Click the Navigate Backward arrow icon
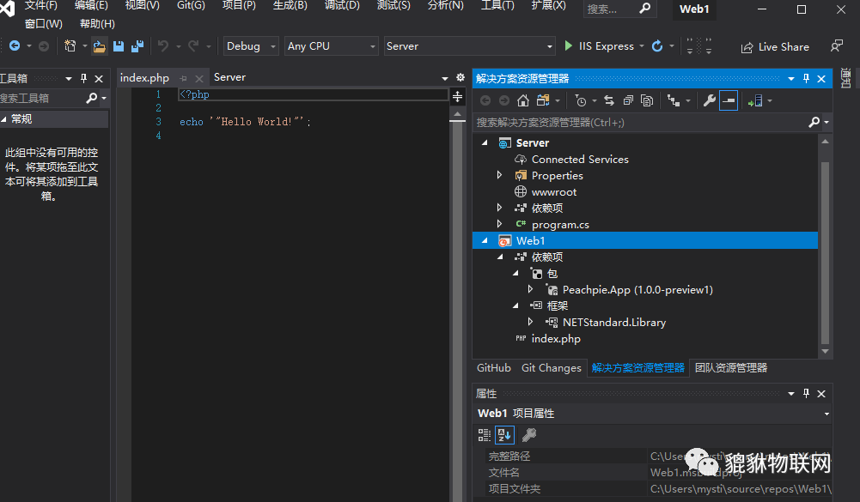The width and height of the screenshot is (860, 502). [x=15, y=46]
